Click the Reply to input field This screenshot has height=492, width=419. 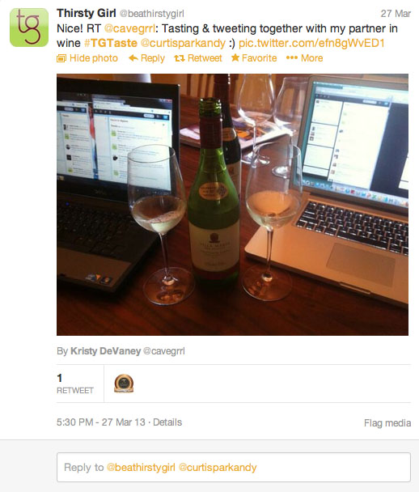pos(234,467)
